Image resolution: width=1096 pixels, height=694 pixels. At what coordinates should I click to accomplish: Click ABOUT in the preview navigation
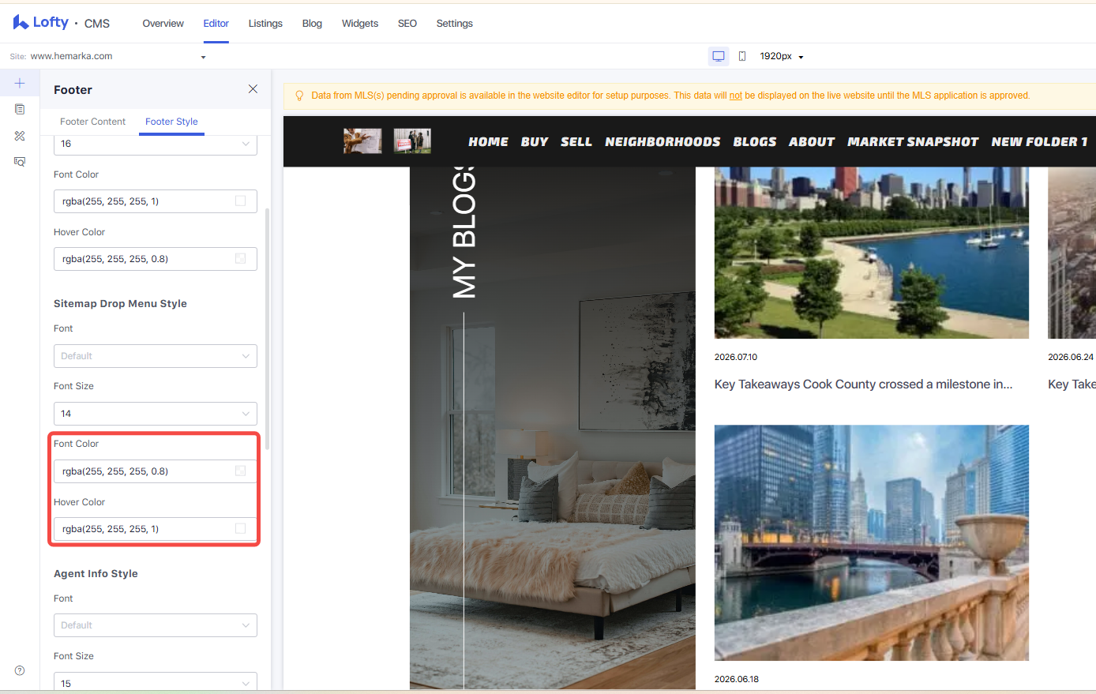click(812, 142)
